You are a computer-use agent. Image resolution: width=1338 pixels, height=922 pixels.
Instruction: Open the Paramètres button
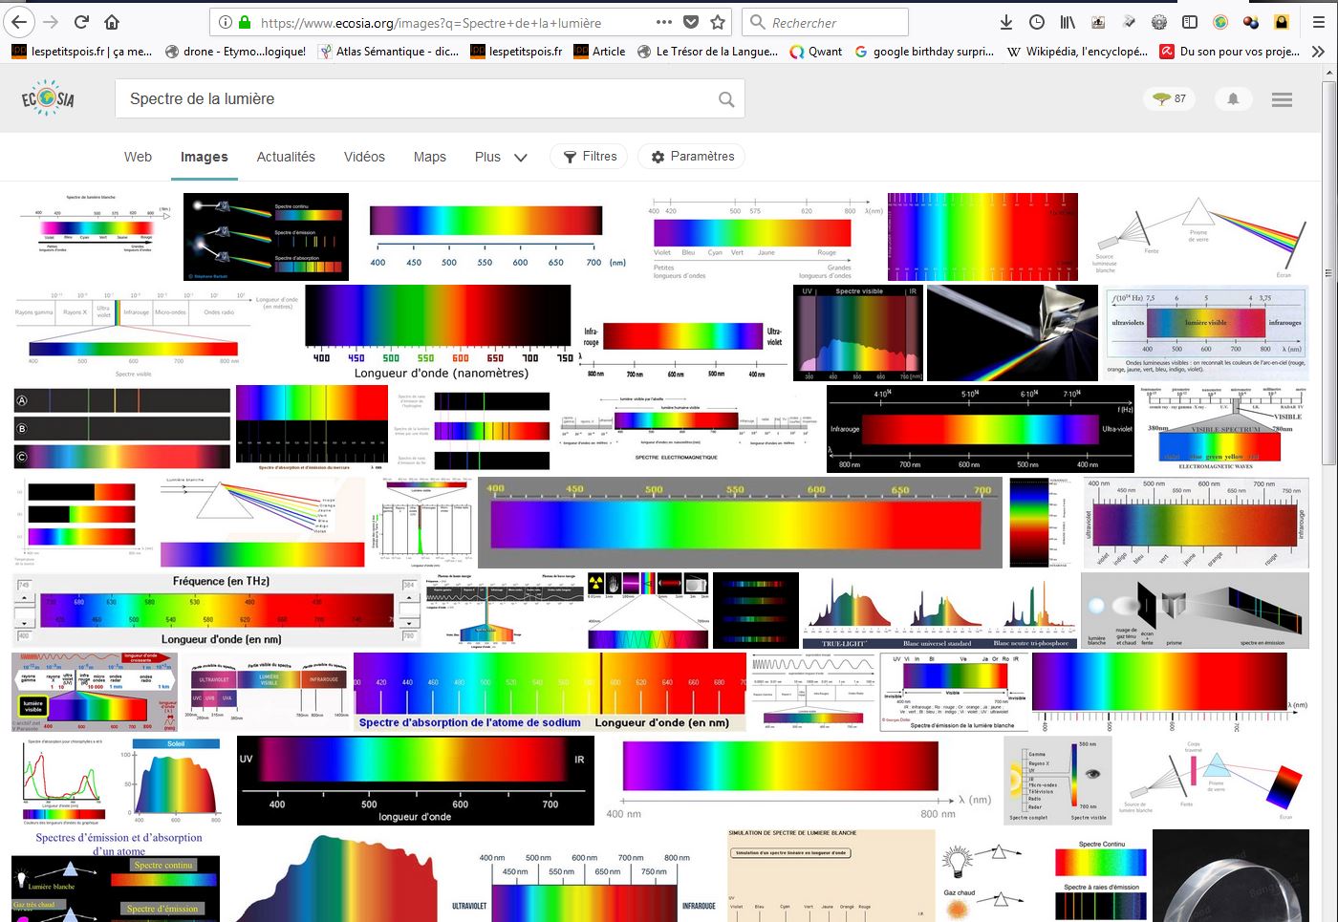(x=693, y=157)
